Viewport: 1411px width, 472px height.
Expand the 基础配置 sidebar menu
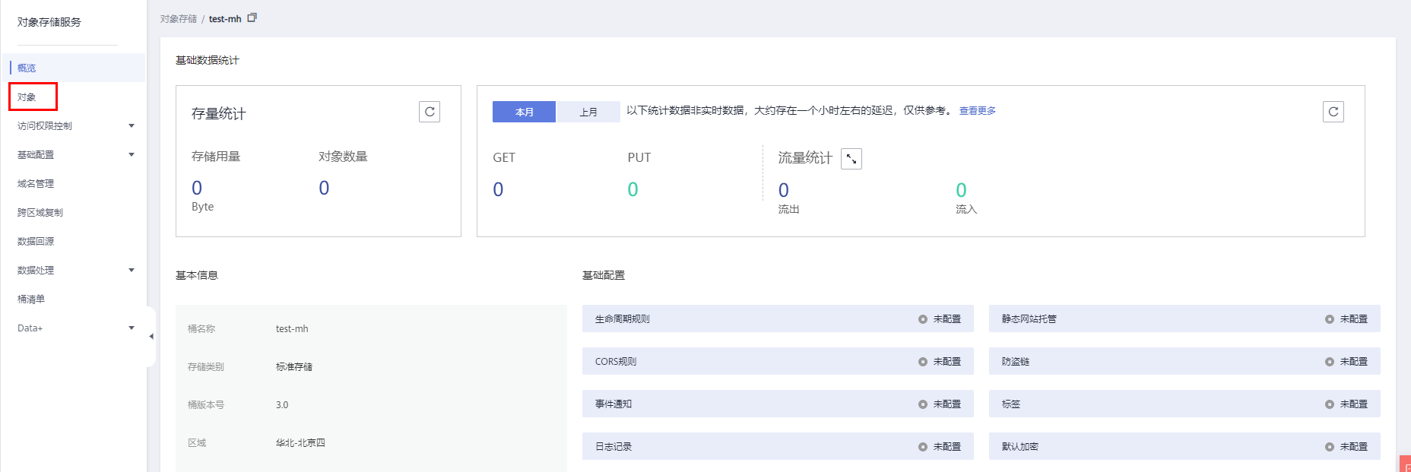(x=132, y=155)
